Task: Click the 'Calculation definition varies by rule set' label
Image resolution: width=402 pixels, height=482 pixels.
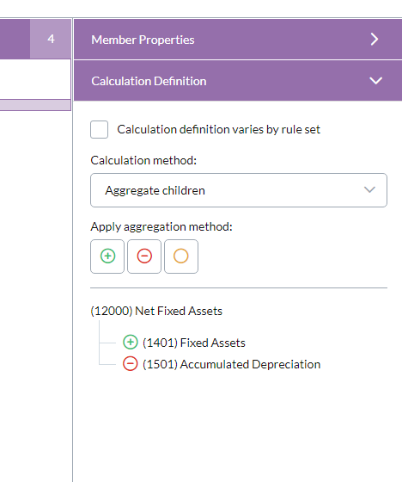Action: [218, 129]
